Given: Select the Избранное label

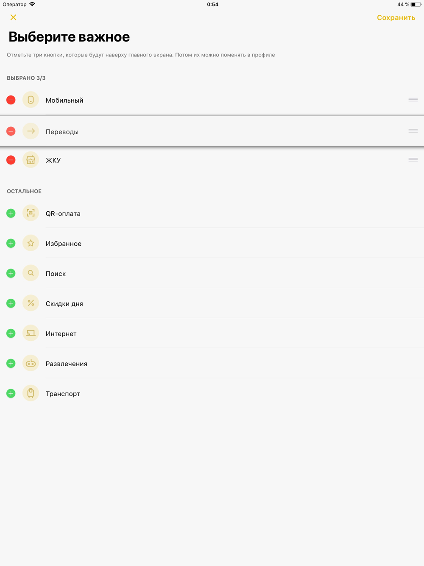Looking at the screenshot, I should [64, 244].
